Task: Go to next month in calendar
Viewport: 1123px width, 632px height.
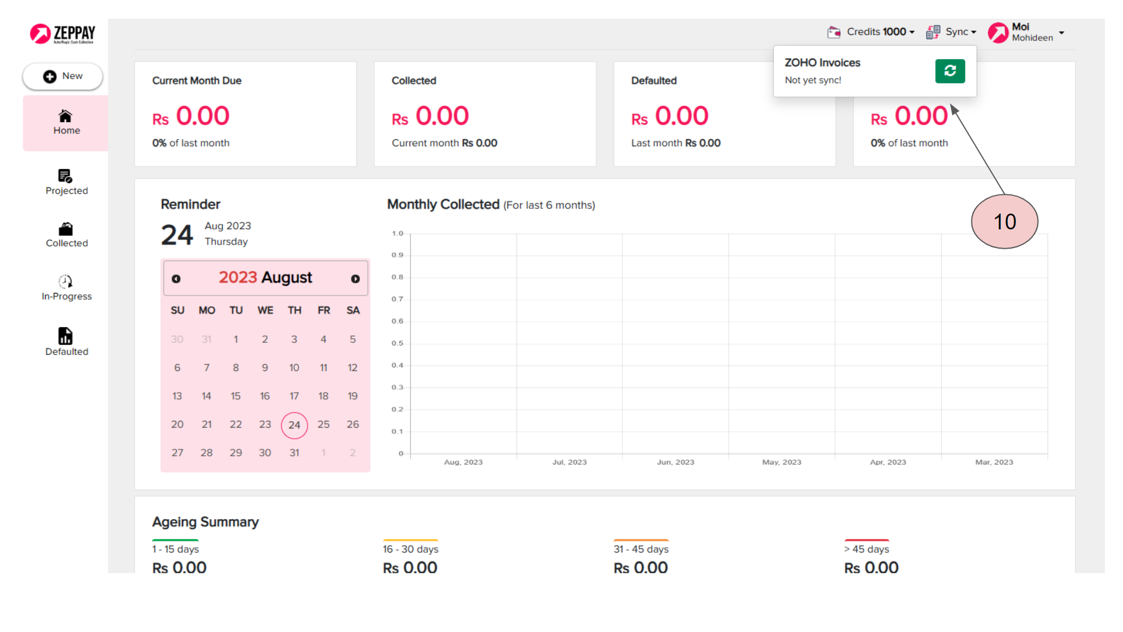Action: [355, 279]
